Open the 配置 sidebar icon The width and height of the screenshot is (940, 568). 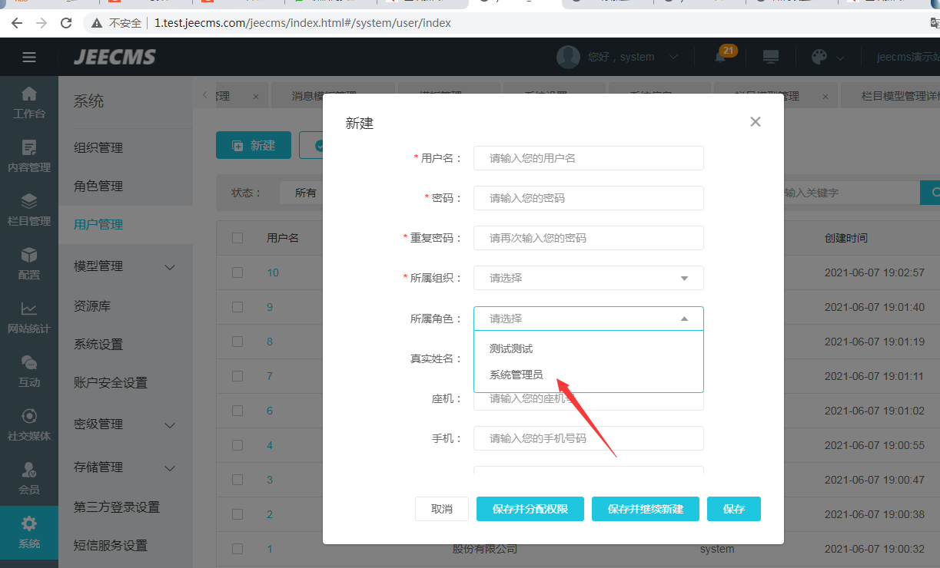(x=29, y=263)
